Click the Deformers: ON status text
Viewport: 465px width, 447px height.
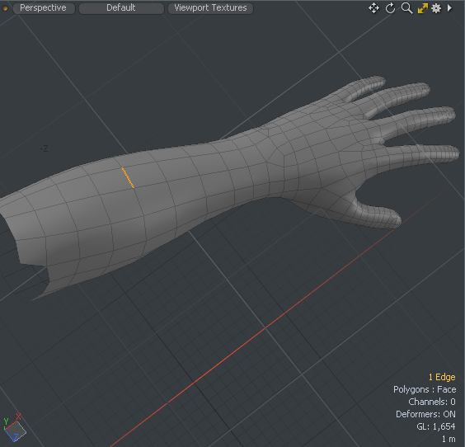click(425, 414)
